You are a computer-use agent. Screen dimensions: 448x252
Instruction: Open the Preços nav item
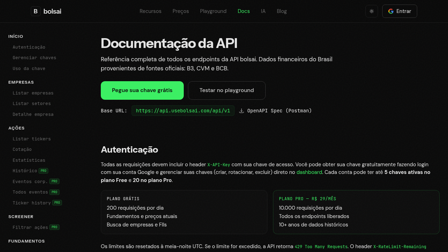(x=181, y=11)
